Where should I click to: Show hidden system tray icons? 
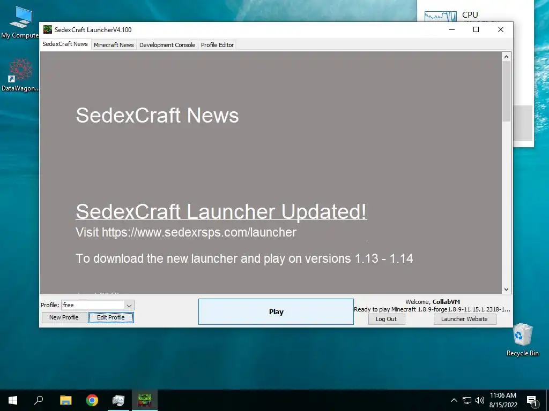(x=454, y=400)
